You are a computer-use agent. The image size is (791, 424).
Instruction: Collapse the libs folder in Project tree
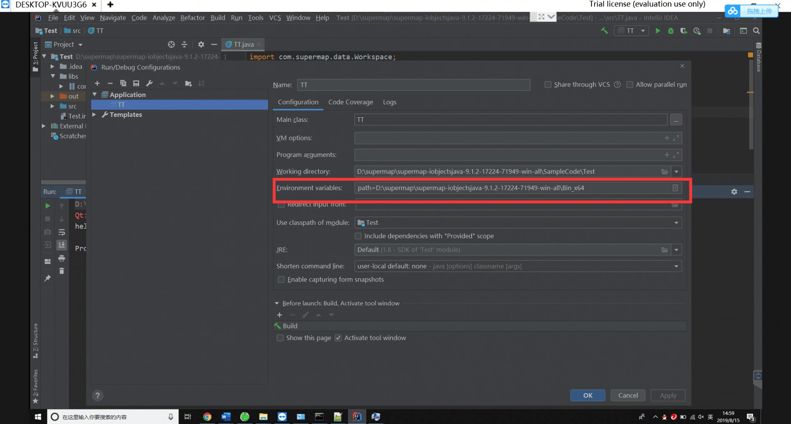[53, 76]
